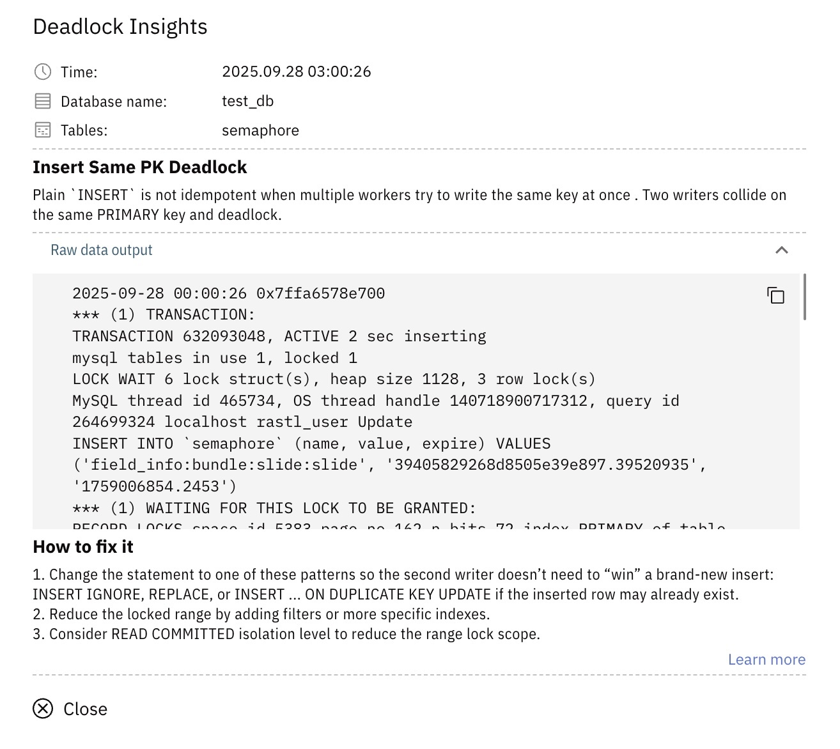Click the How to fix it section header
Viewport: 840px width, 749px height.
point(82,546)
